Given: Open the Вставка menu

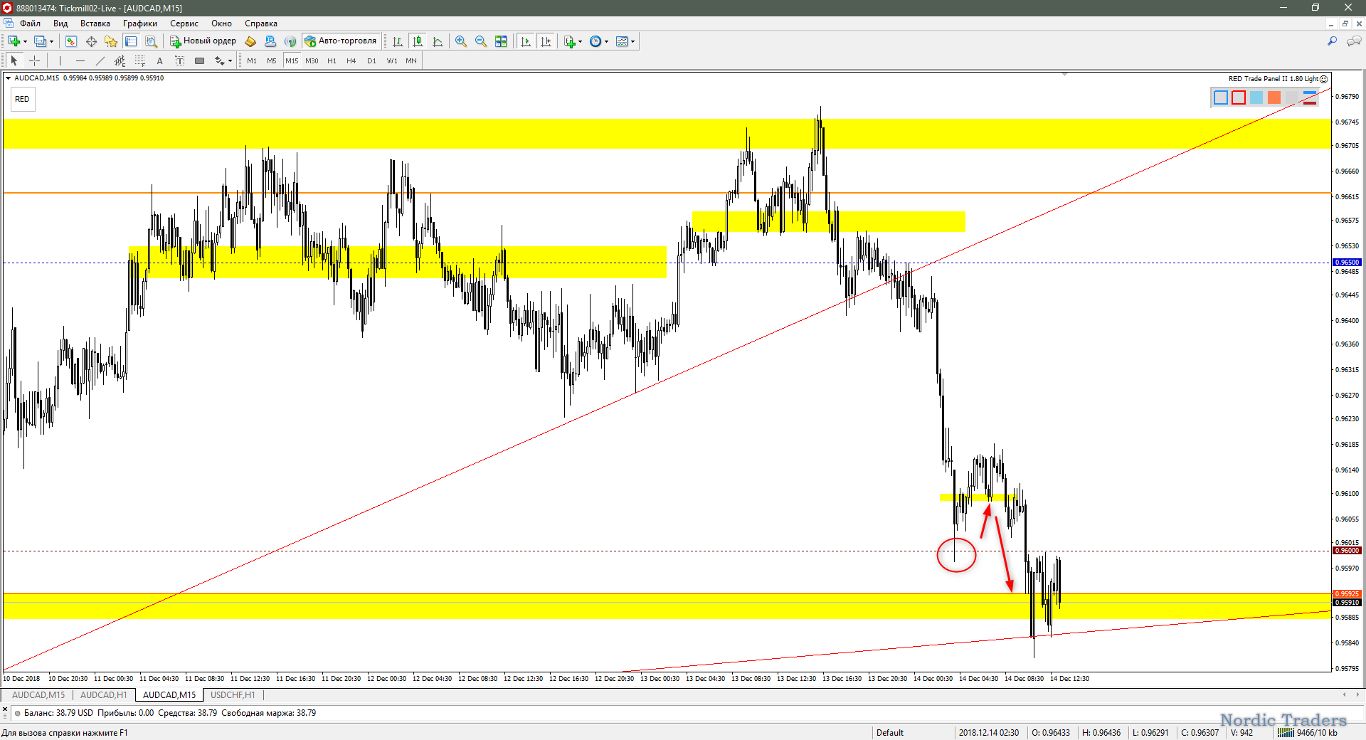Looking at the screenshot, I should (95, 23).
